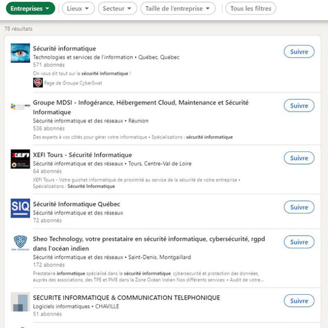Click the Groupe MDSI company logo

[20, 107]
